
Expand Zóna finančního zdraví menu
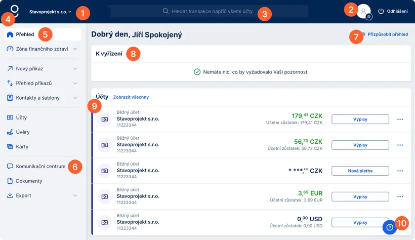75,49
